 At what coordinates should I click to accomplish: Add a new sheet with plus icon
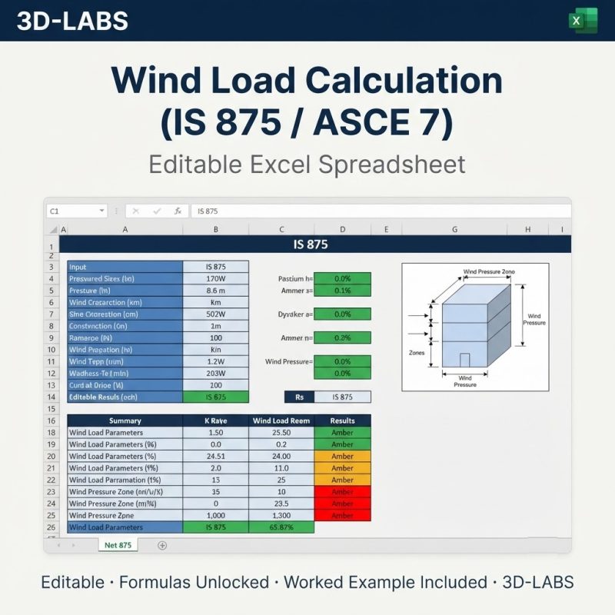162,545
